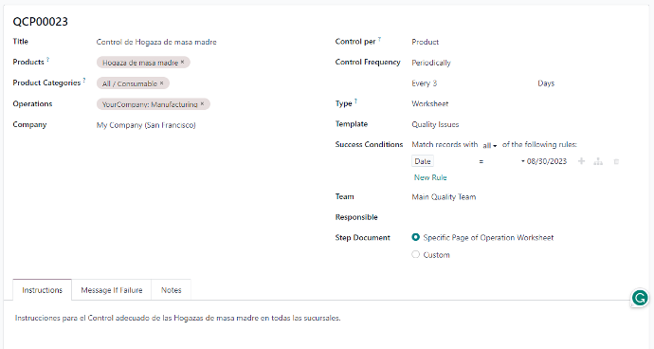Viewport: 654px width, 349px height.
Task: Remove the All / Consumable category tag
Action: 162,83
